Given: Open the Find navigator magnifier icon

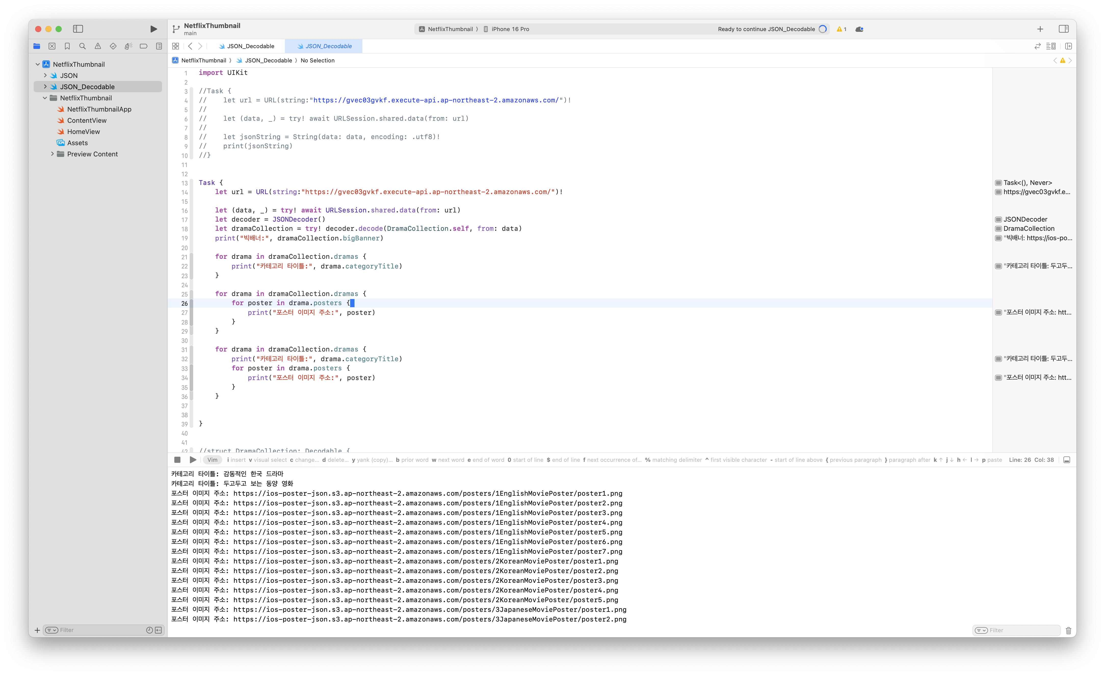Looking at the screenshot, I should [83, 46].
